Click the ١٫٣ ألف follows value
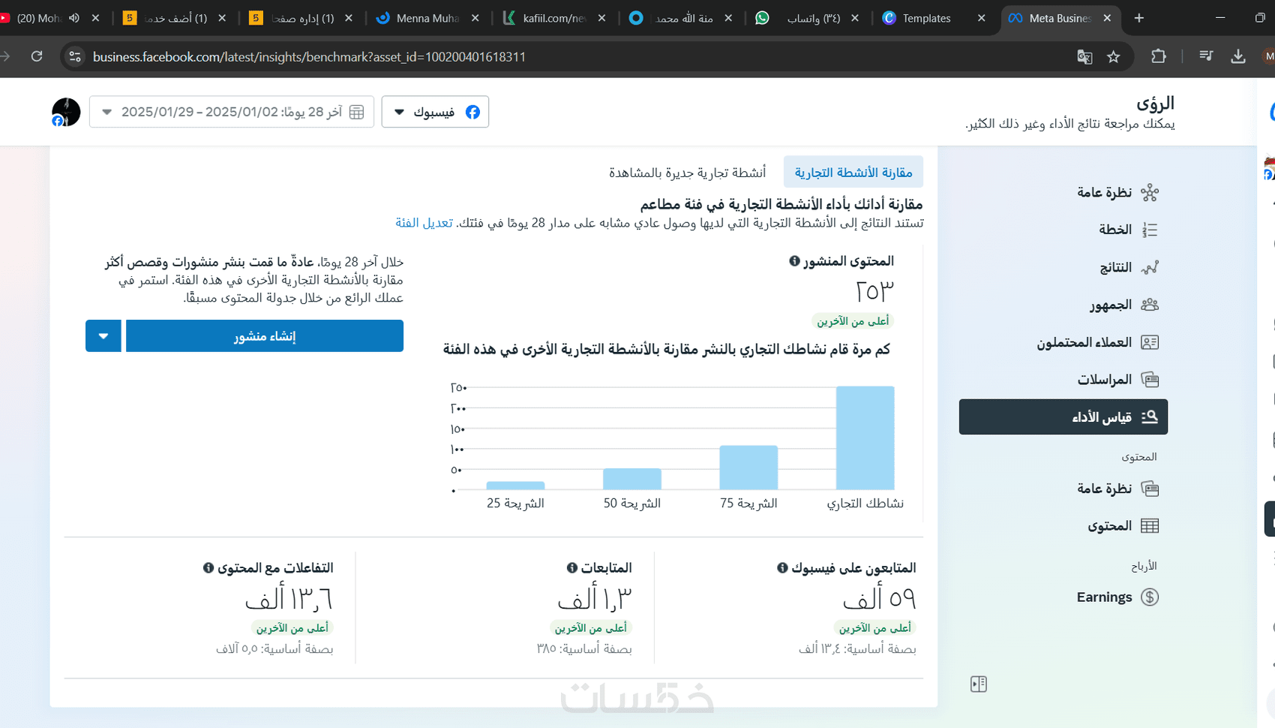The image size is (1275, 728). click(595, 598)
